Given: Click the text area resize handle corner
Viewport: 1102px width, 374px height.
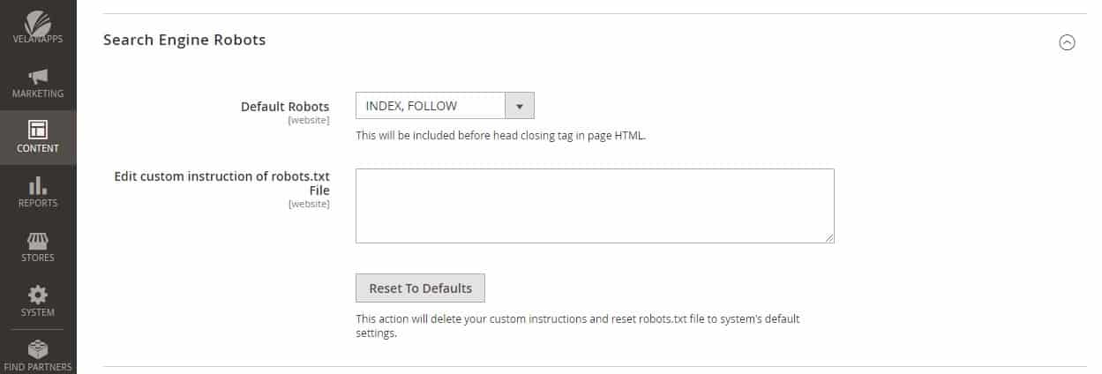Looking at the screenshot, I should tap(829, 237).
